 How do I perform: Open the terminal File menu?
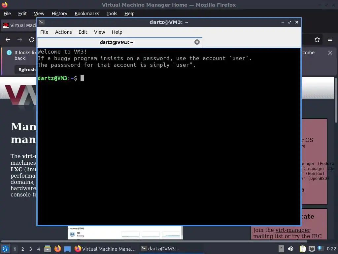pyautogui.click(x=44, y=32)
